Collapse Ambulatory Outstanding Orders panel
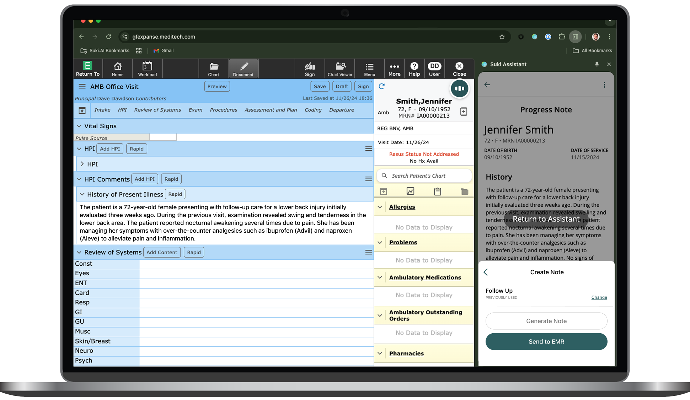Screen dimensions: 690x400 pyautogui.click(x=380, y=315)
